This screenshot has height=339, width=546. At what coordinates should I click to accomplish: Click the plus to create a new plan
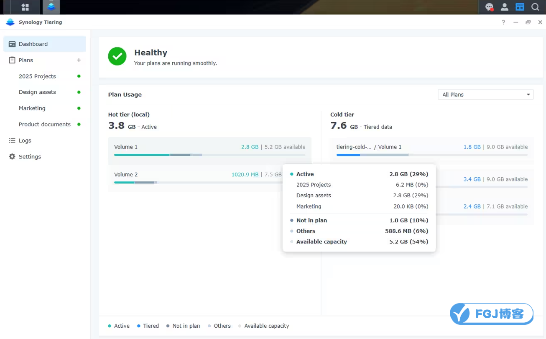tap(79, 60)
